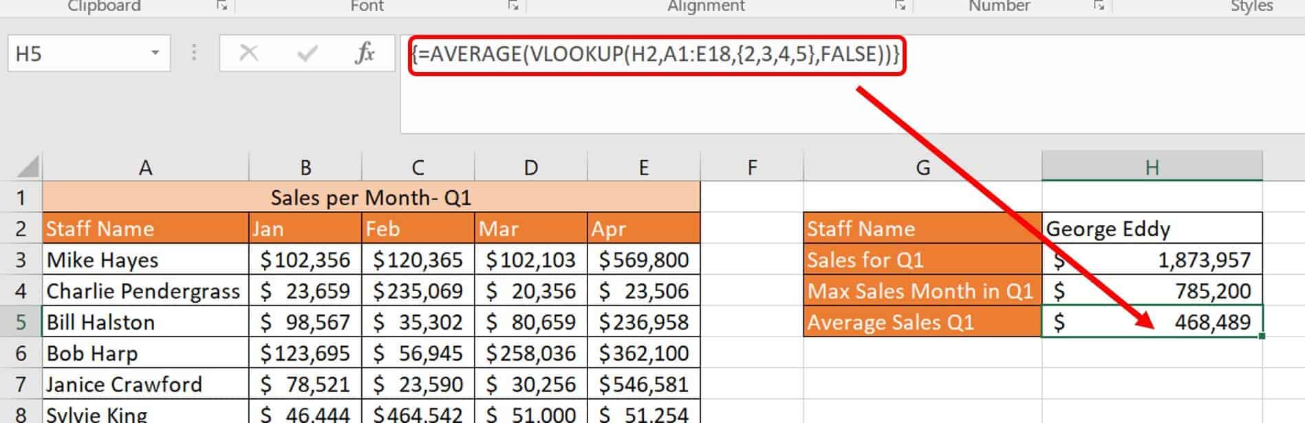Image resolution: width=1305 pixels, height=423 pixels.
Task: Select row 2 header
Action: point(21,229)
